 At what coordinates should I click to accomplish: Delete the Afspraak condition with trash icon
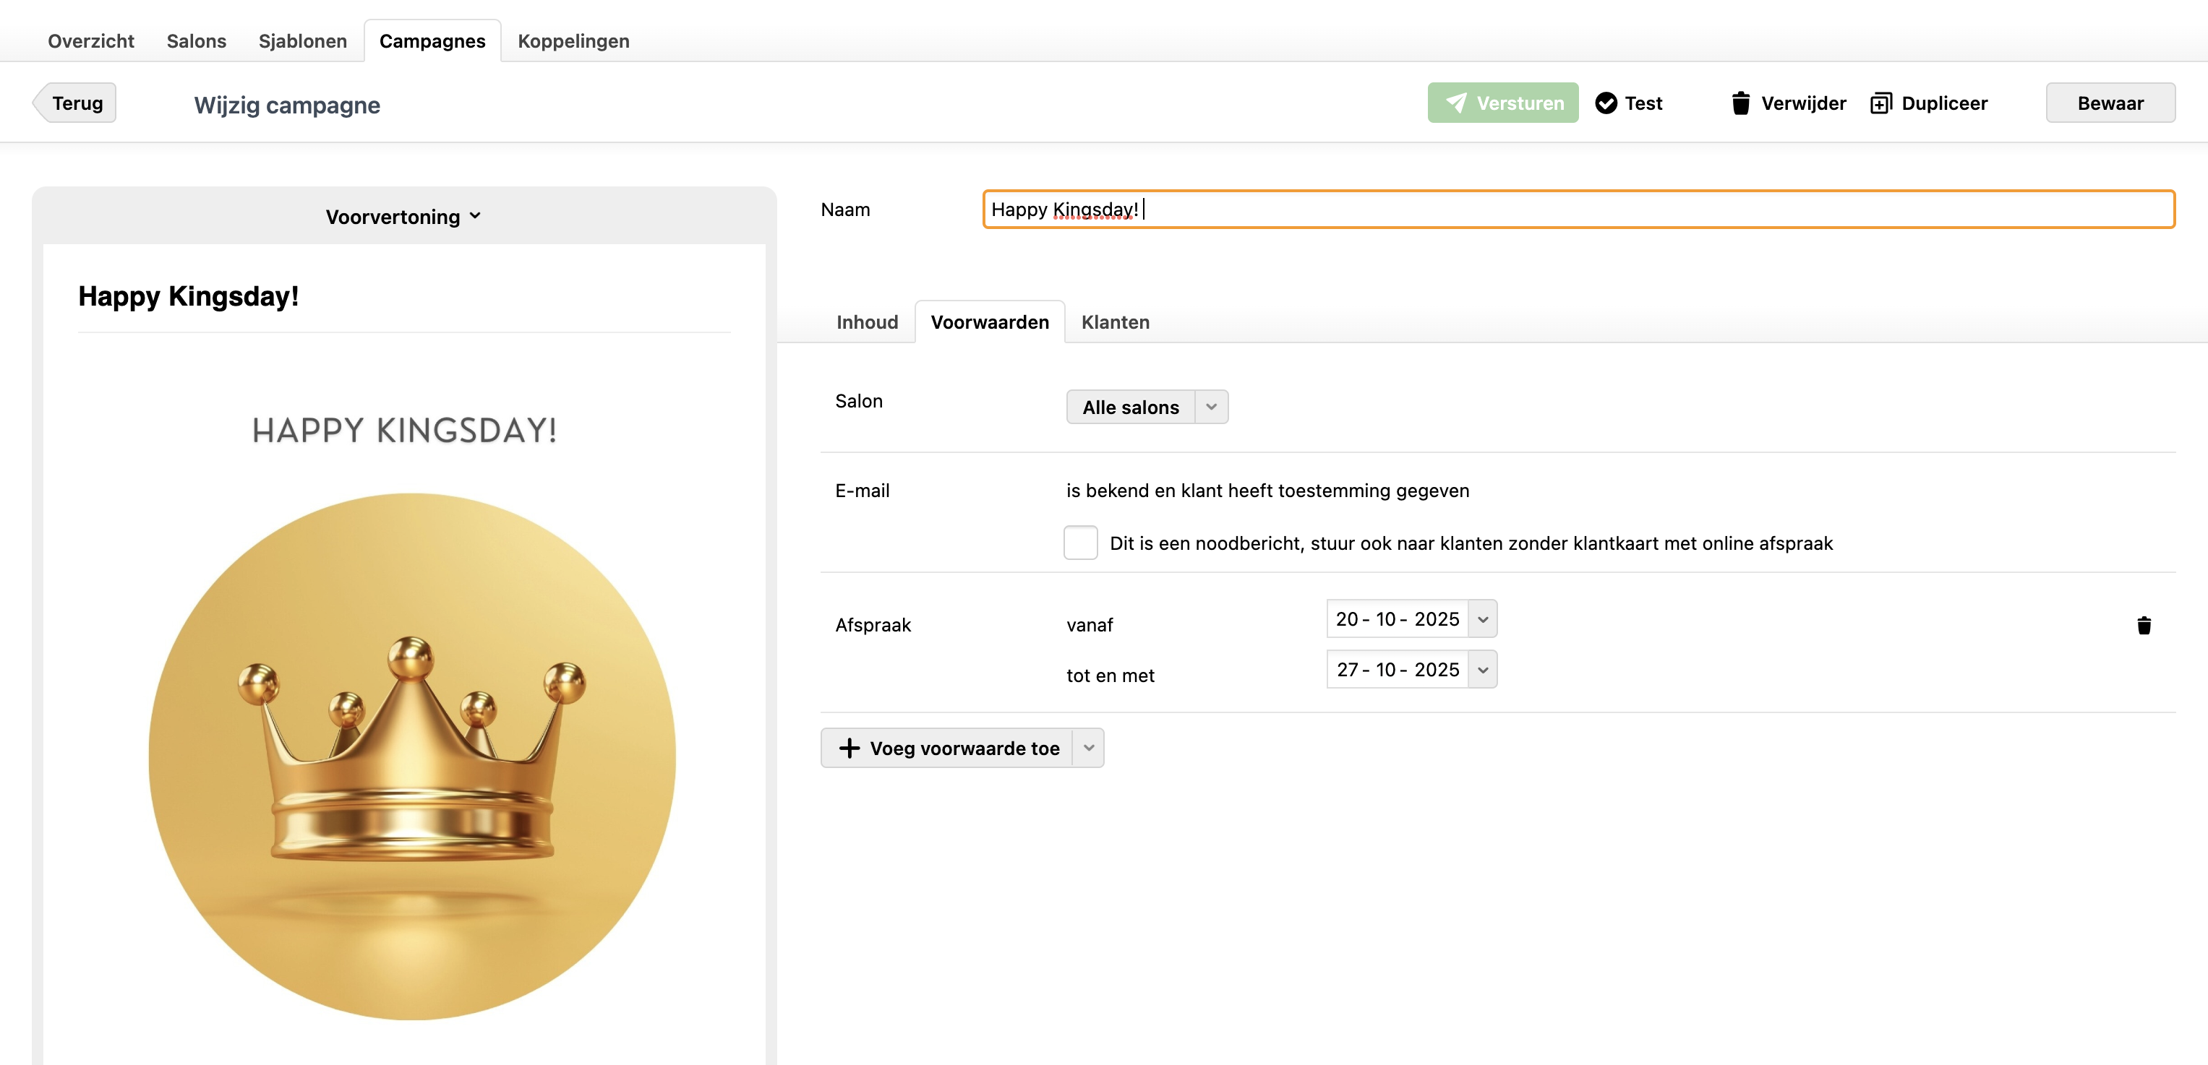pyautogui.click(x=2143, y=626)
